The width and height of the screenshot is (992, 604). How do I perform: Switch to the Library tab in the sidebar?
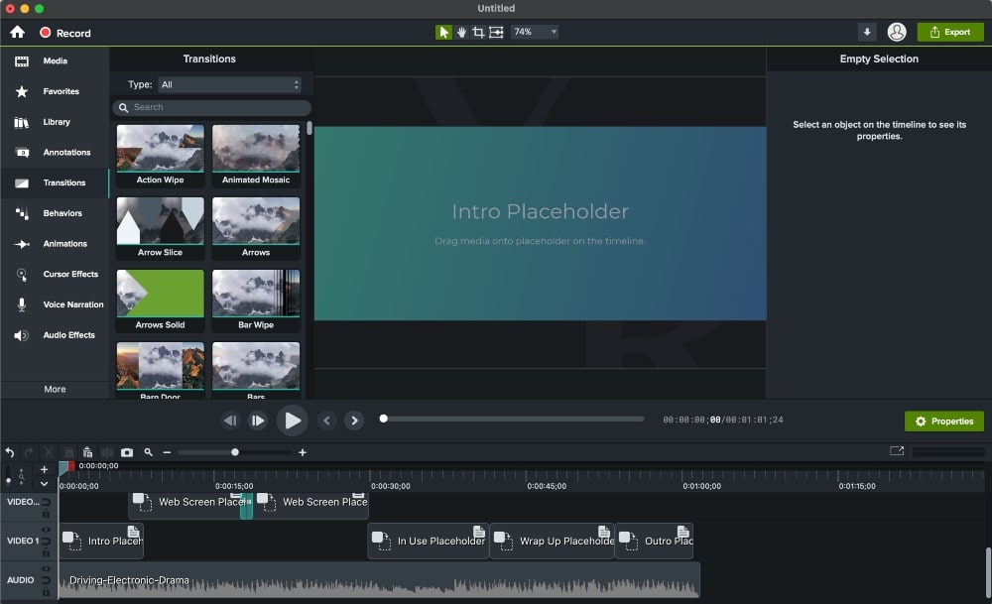55,122
